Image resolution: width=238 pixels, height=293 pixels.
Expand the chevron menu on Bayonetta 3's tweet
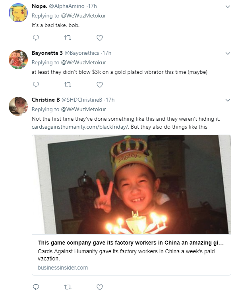pos(228,54)
